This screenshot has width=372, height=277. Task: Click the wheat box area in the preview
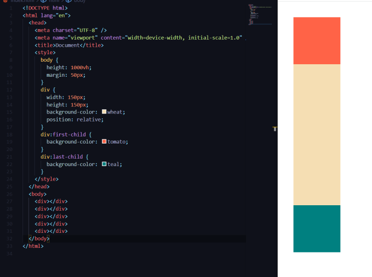(317, 134)
